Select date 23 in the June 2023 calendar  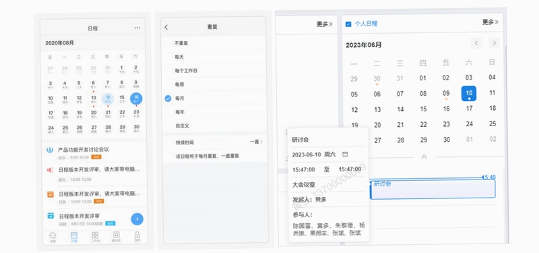[x=446, y=124]
